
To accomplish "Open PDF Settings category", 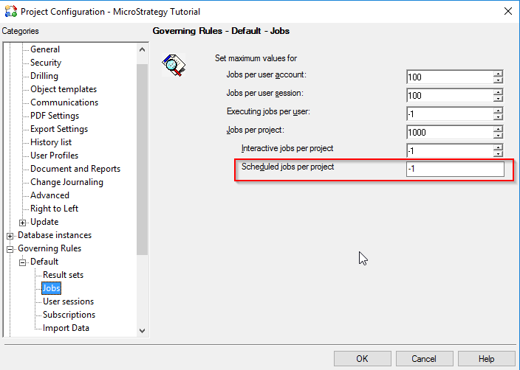I will click(x=55, y=116).
